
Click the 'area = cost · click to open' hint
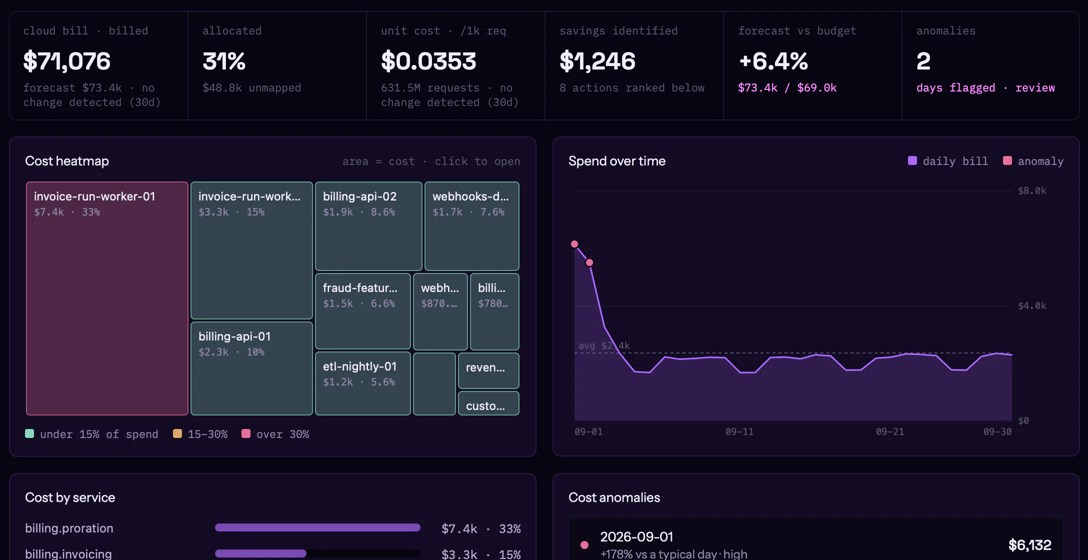[431, 161]
